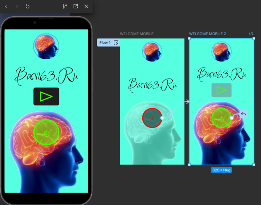Toggle the green power button in preview
Screen dimensions: 261x205
[x=46, y=132]
